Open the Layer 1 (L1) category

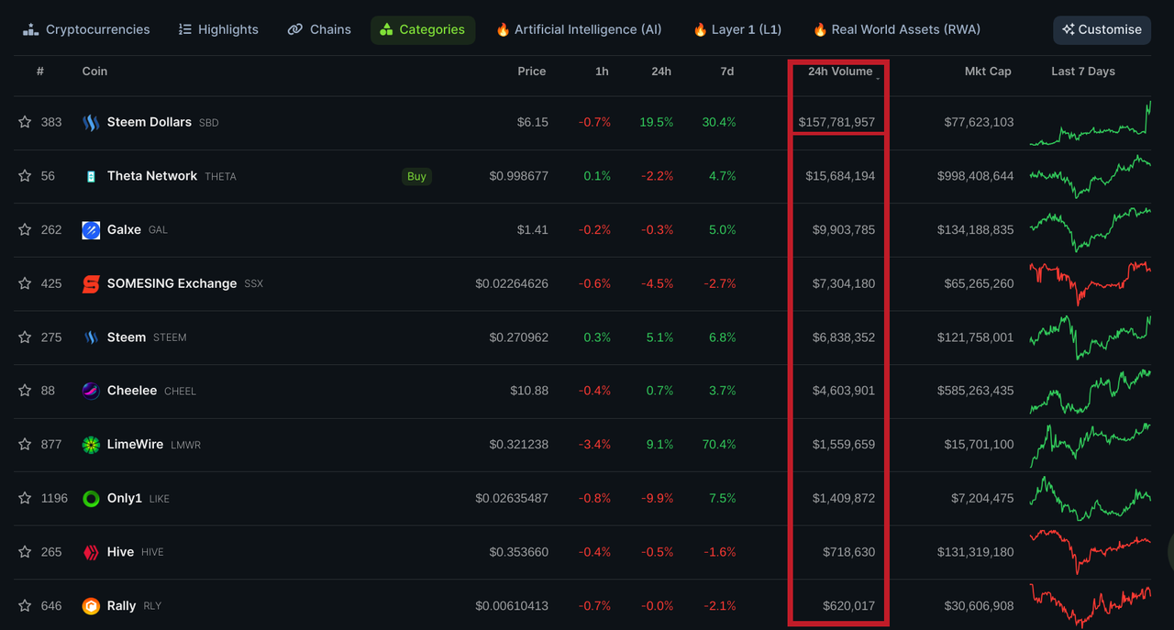(x=737, y=29)
